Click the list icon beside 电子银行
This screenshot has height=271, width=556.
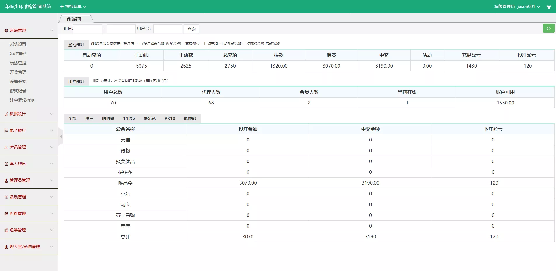[x=6, y=130]
